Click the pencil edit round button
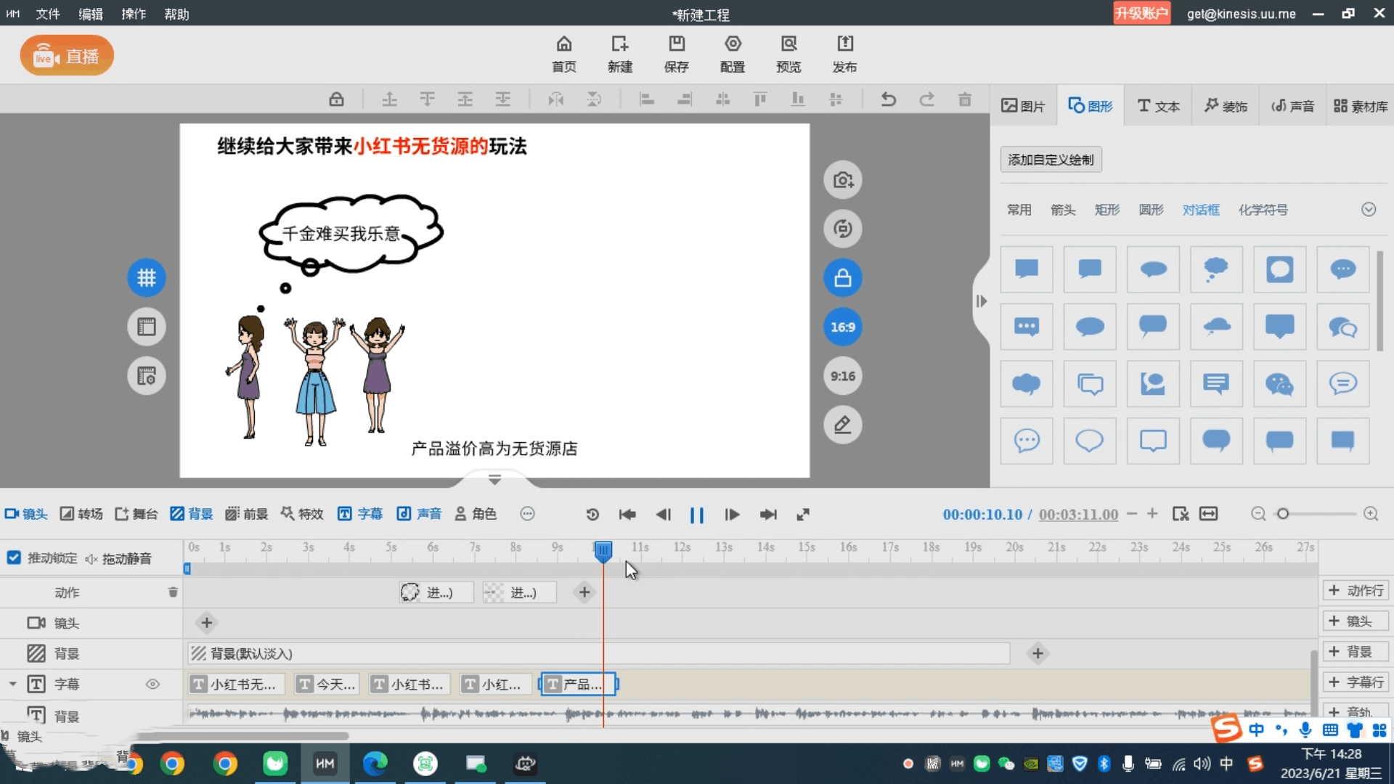1394x784 pixels. [842, 425]
